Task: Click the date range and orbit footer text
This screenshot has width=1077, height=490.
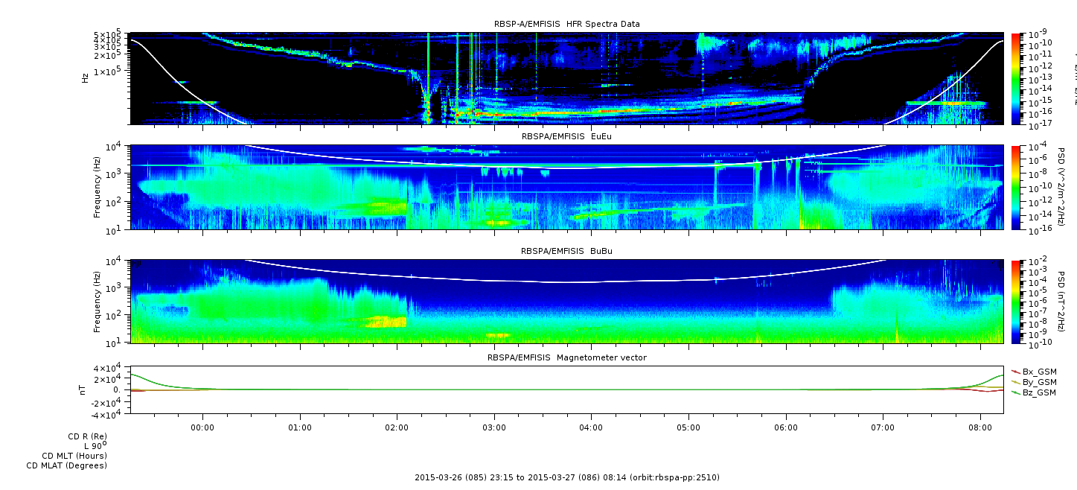Action: pos(566,477)
